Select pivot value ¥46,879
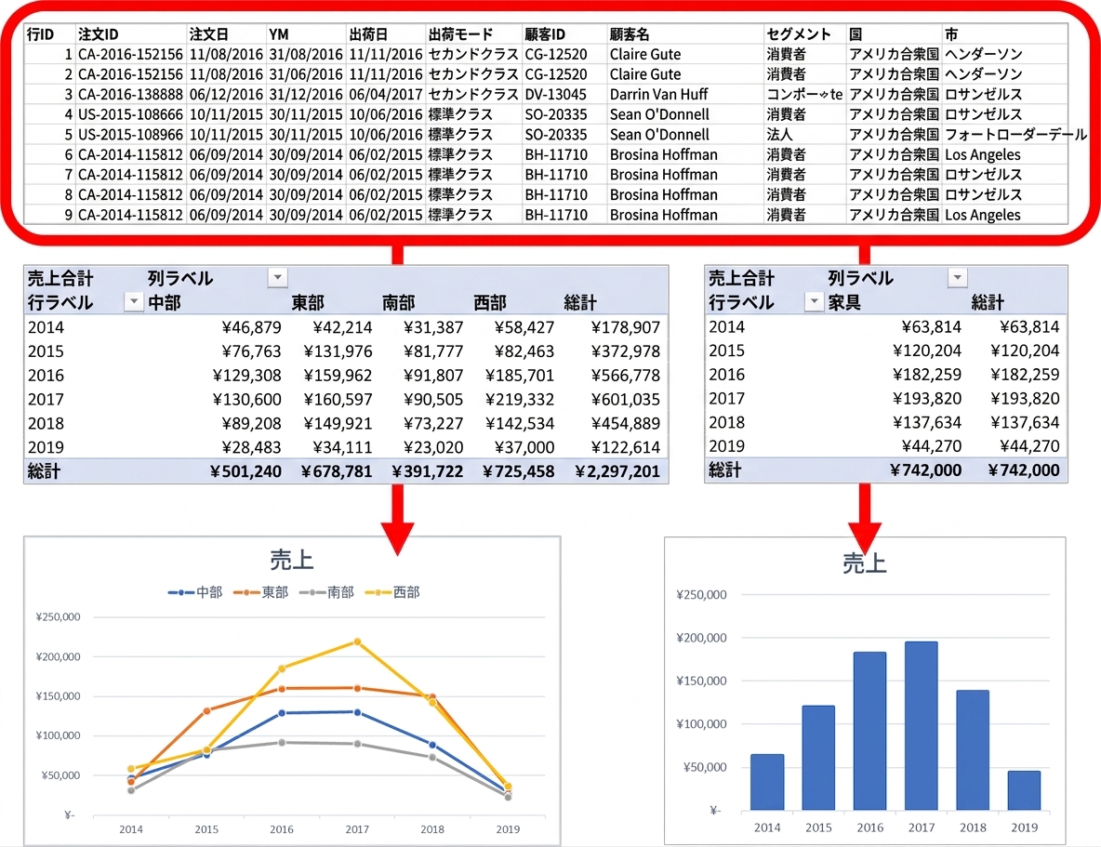The image size is (1101, 847). click(251, 327)
